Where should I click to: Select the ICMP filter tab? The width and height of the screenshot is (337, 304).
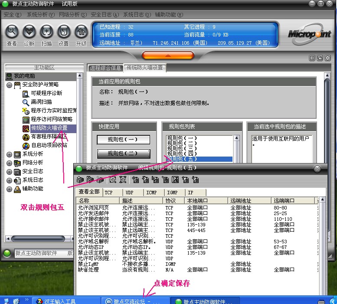[x=154, y=193]
